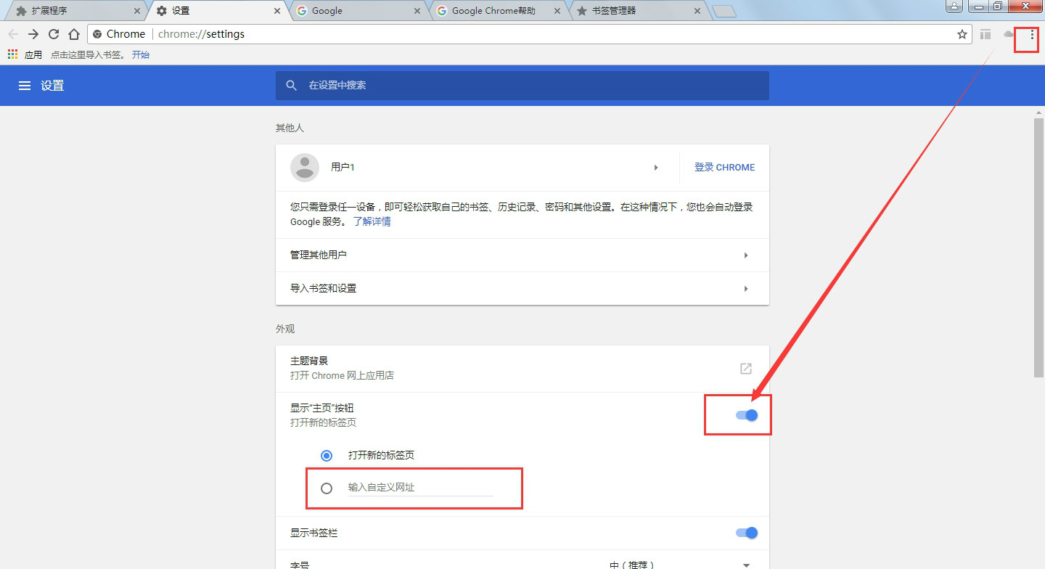Open Chrome Web Store via external-link icon
This screenshot has height=569, width=1045.
point(746,369)
